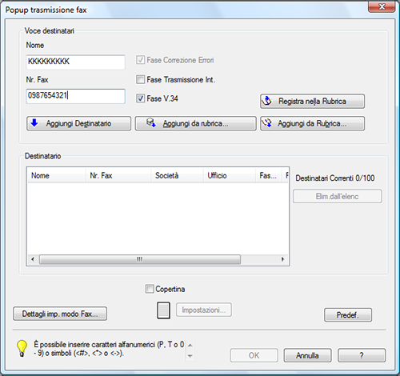Click the recipient list left scroll arrow

[33, 259]
